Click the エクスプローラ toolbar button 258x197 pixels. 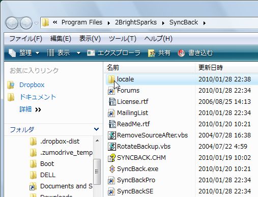pos(114,53)
